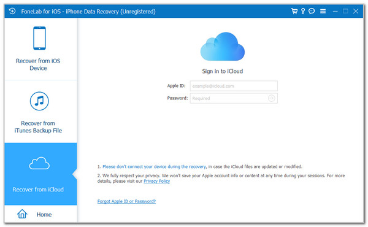Click Forgot Apple ID or Password link
This screenshot has height=227, width=368.
(126, 201)
